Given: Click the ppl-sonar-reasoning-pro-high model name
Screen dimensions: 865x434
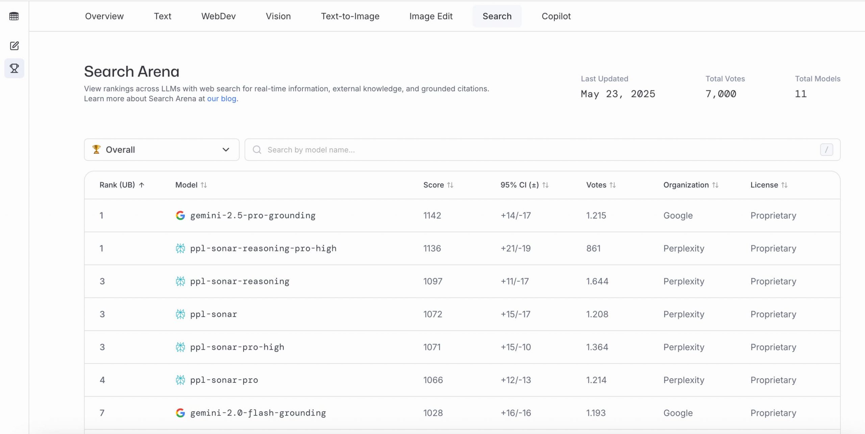Looking at the screenshot, I should [263, 249].
